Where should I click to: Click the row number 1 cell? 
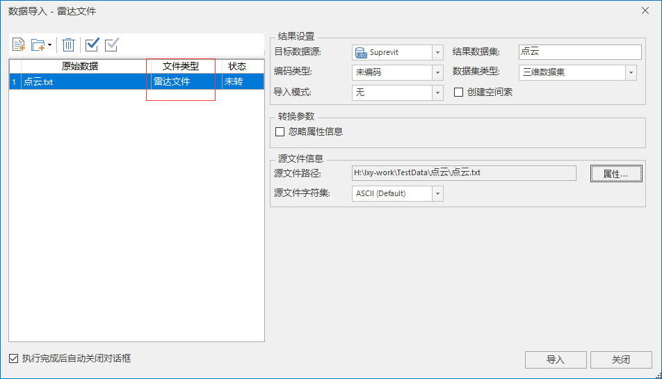pyautogui.click(x=15, y=81)
